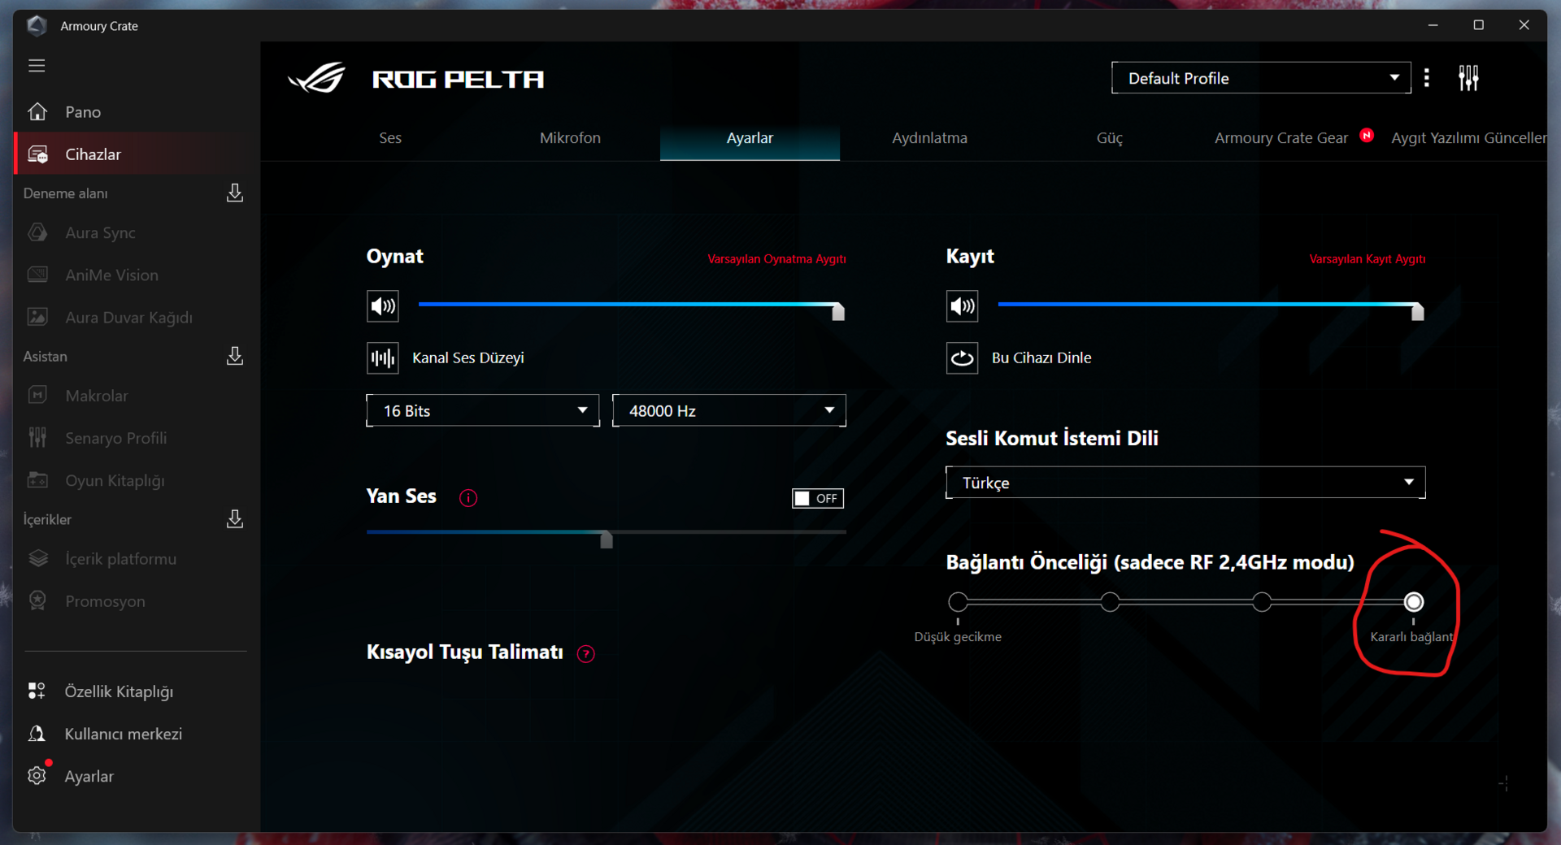Click Varsayılan Oynatma Aygıtı link
This screenshot has height=845, width=1561.
click(x=776, y=259)
